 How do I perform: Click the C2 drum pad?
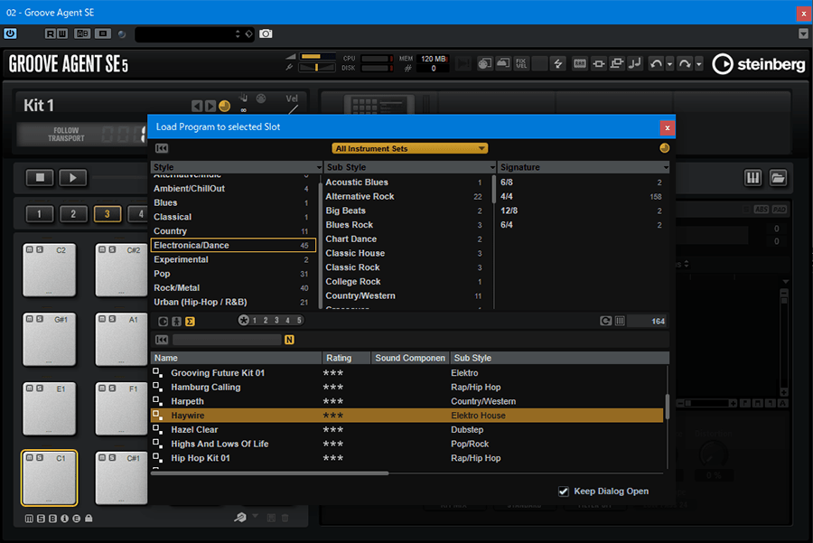(50, 270)
